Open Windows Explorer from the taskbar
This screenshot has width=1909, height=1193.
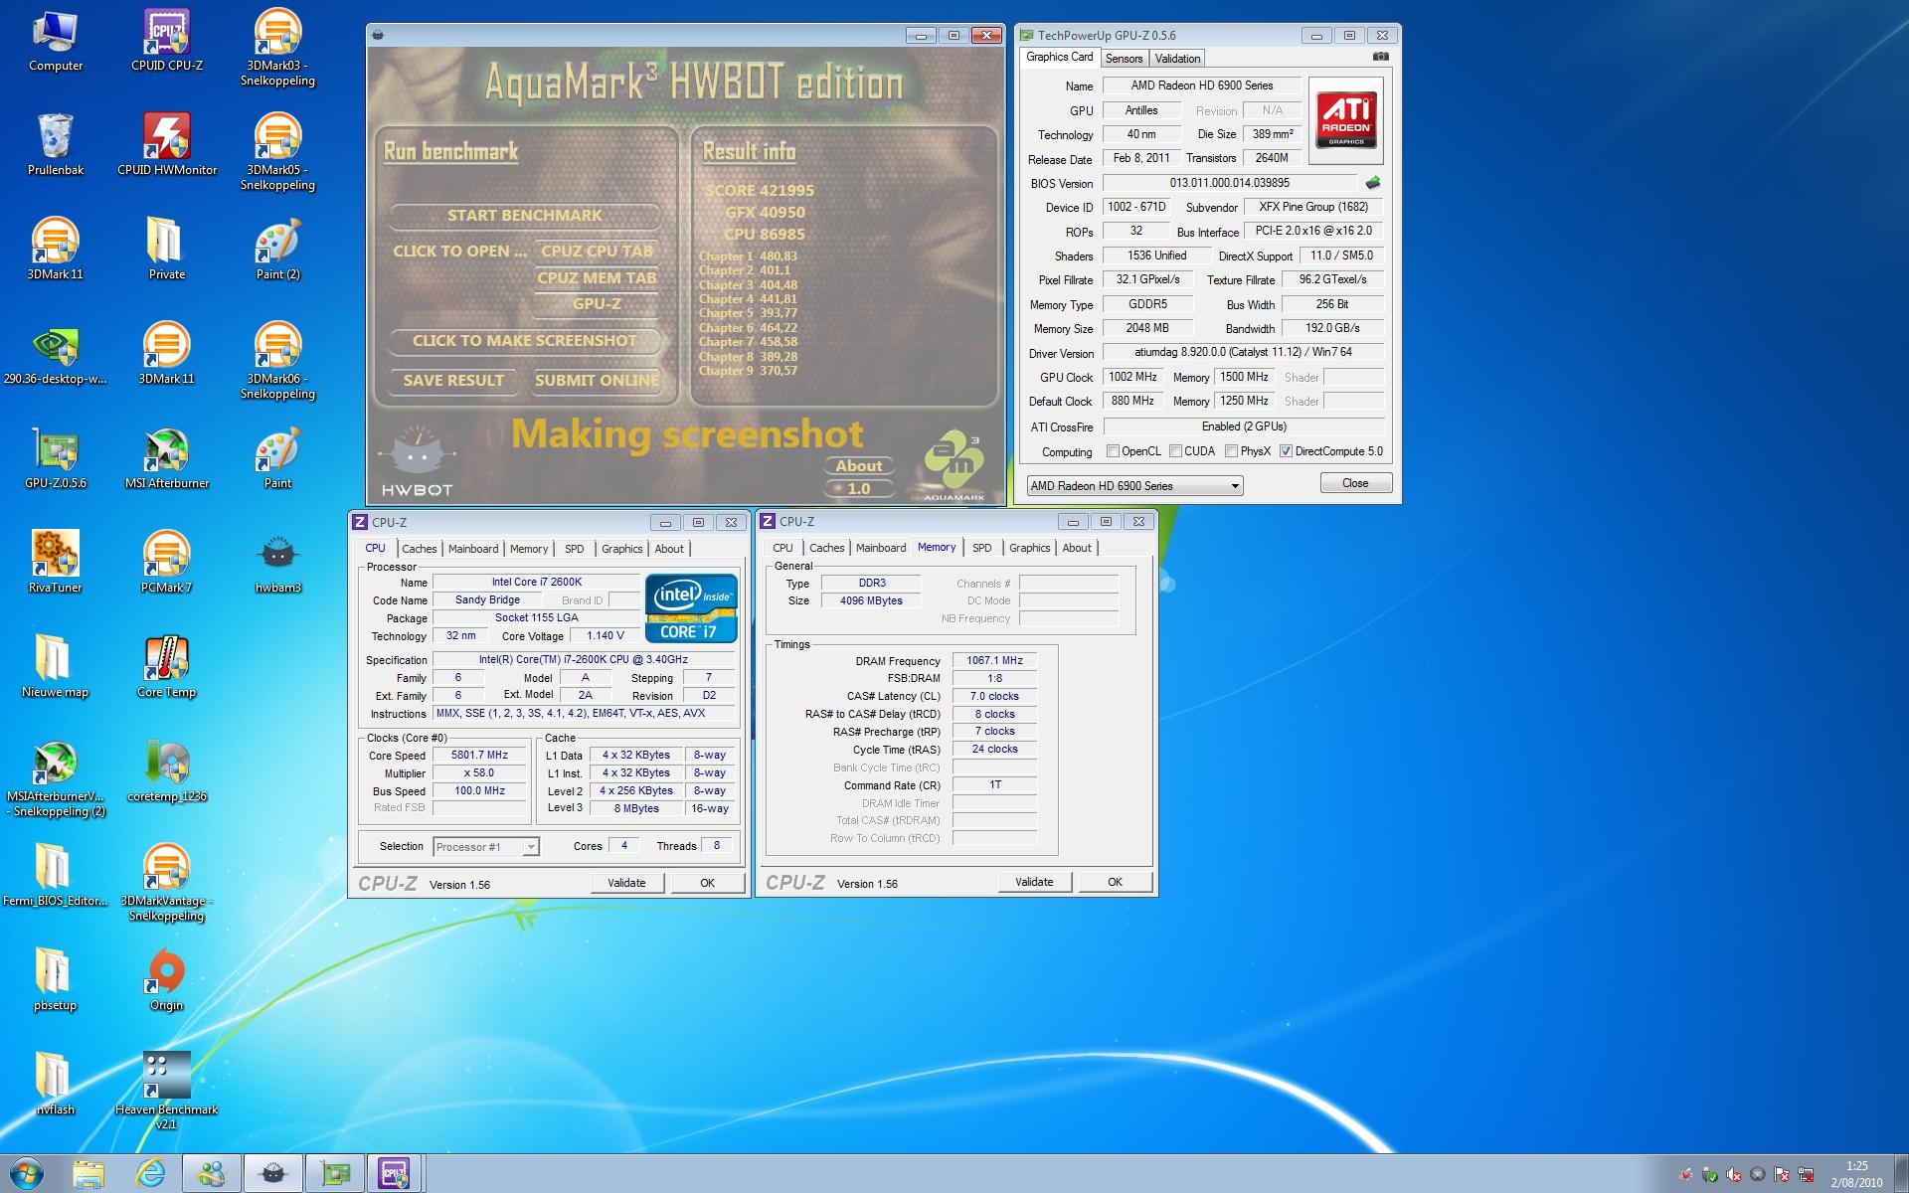coord(88,1173)
